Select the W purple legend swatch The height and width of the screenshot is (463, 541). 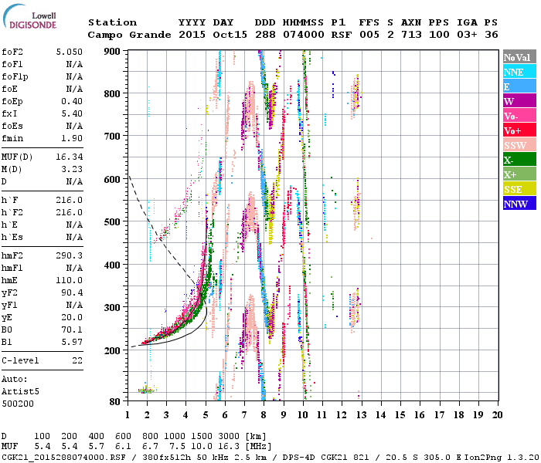point(519,101)
